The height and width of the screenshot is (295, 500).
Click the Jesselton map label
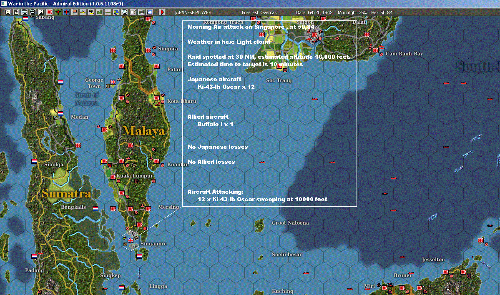click(x=433, y=259)
